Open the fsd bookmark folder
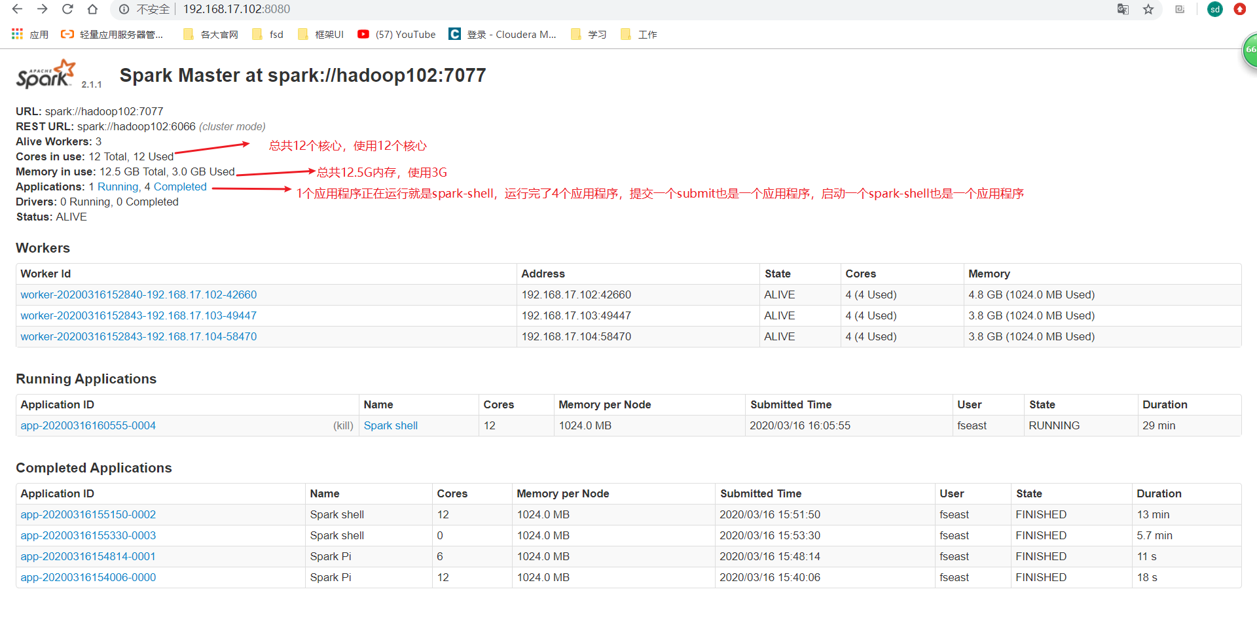The image size is (1257, 640). point(268,34)
